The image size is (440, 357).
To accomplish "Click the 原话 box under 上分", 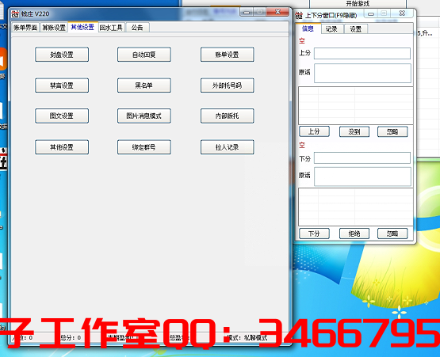I will click(362, 73).
